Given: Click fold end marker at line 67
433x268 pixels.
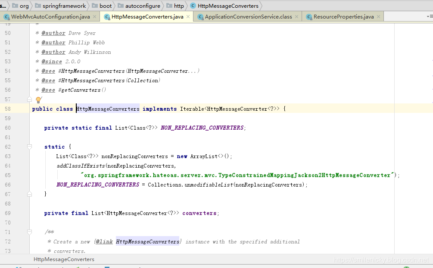Looking at the screenshot, I should pyautogui.click(x=30, y=194).
